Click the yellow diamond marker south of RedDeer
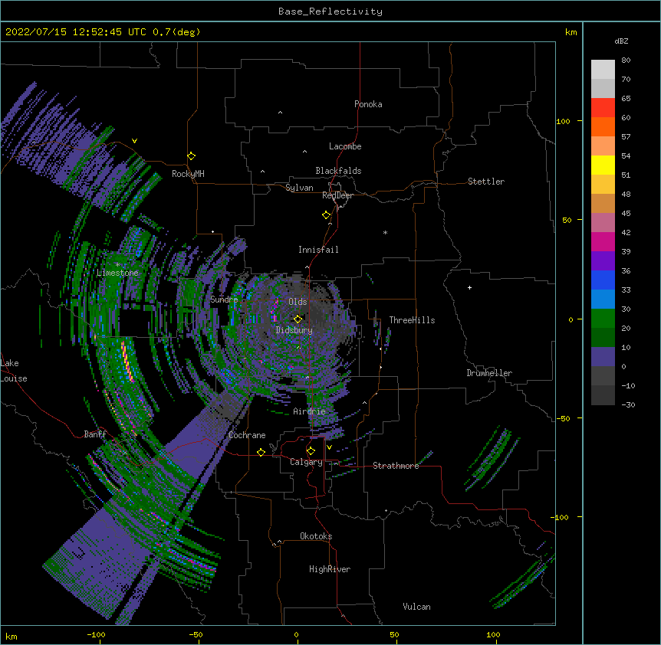 [x=326, y=215]
